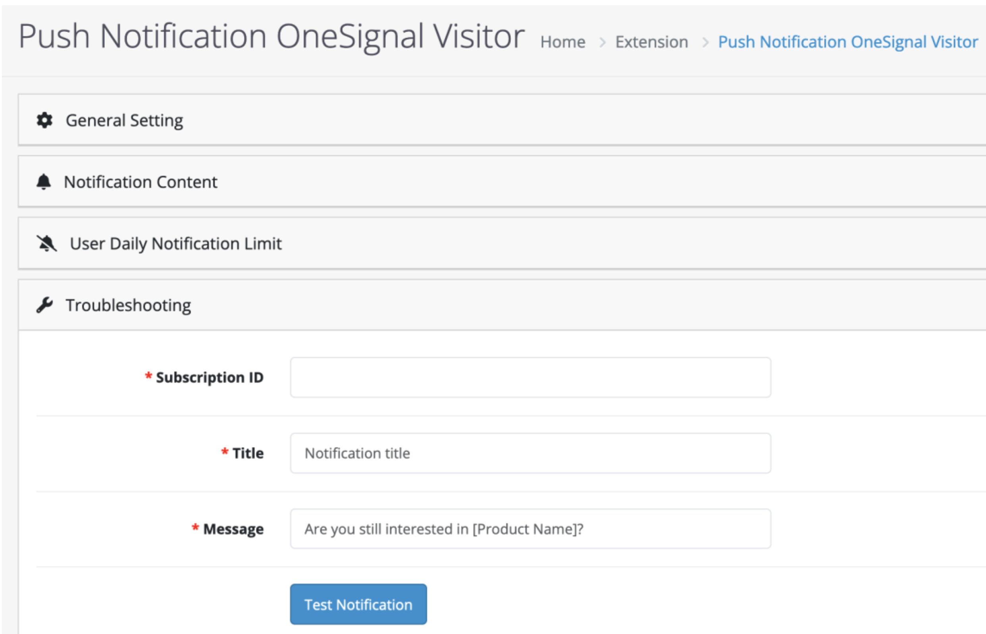The image size is (986, 634).
Task: Click the gear icon beside General Setting
Action: [44, 120]
